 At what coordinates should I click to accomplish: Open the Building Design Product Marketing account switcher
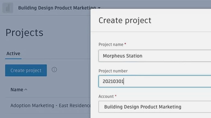tap(57, 8)
